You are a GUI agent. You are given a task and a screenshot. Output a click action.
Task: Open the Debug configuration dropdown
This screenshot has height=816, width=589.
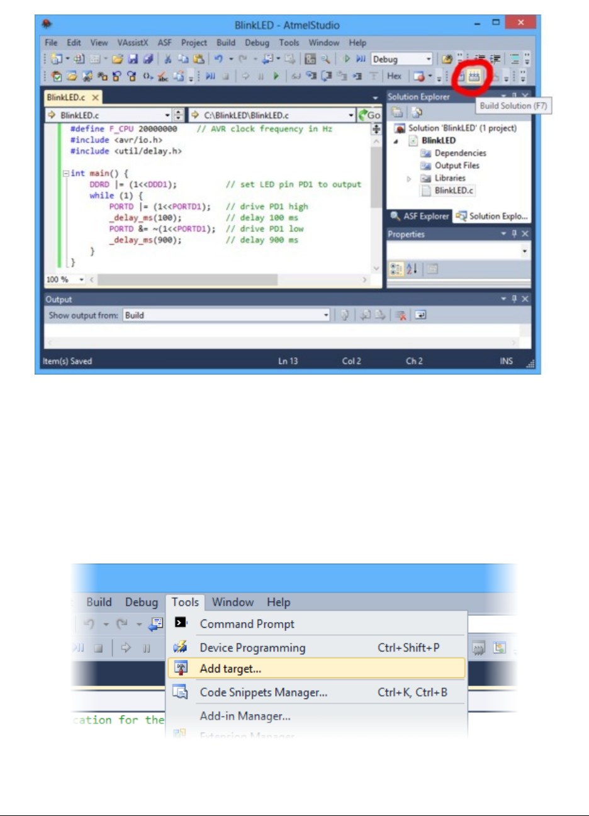coord(401,59)
